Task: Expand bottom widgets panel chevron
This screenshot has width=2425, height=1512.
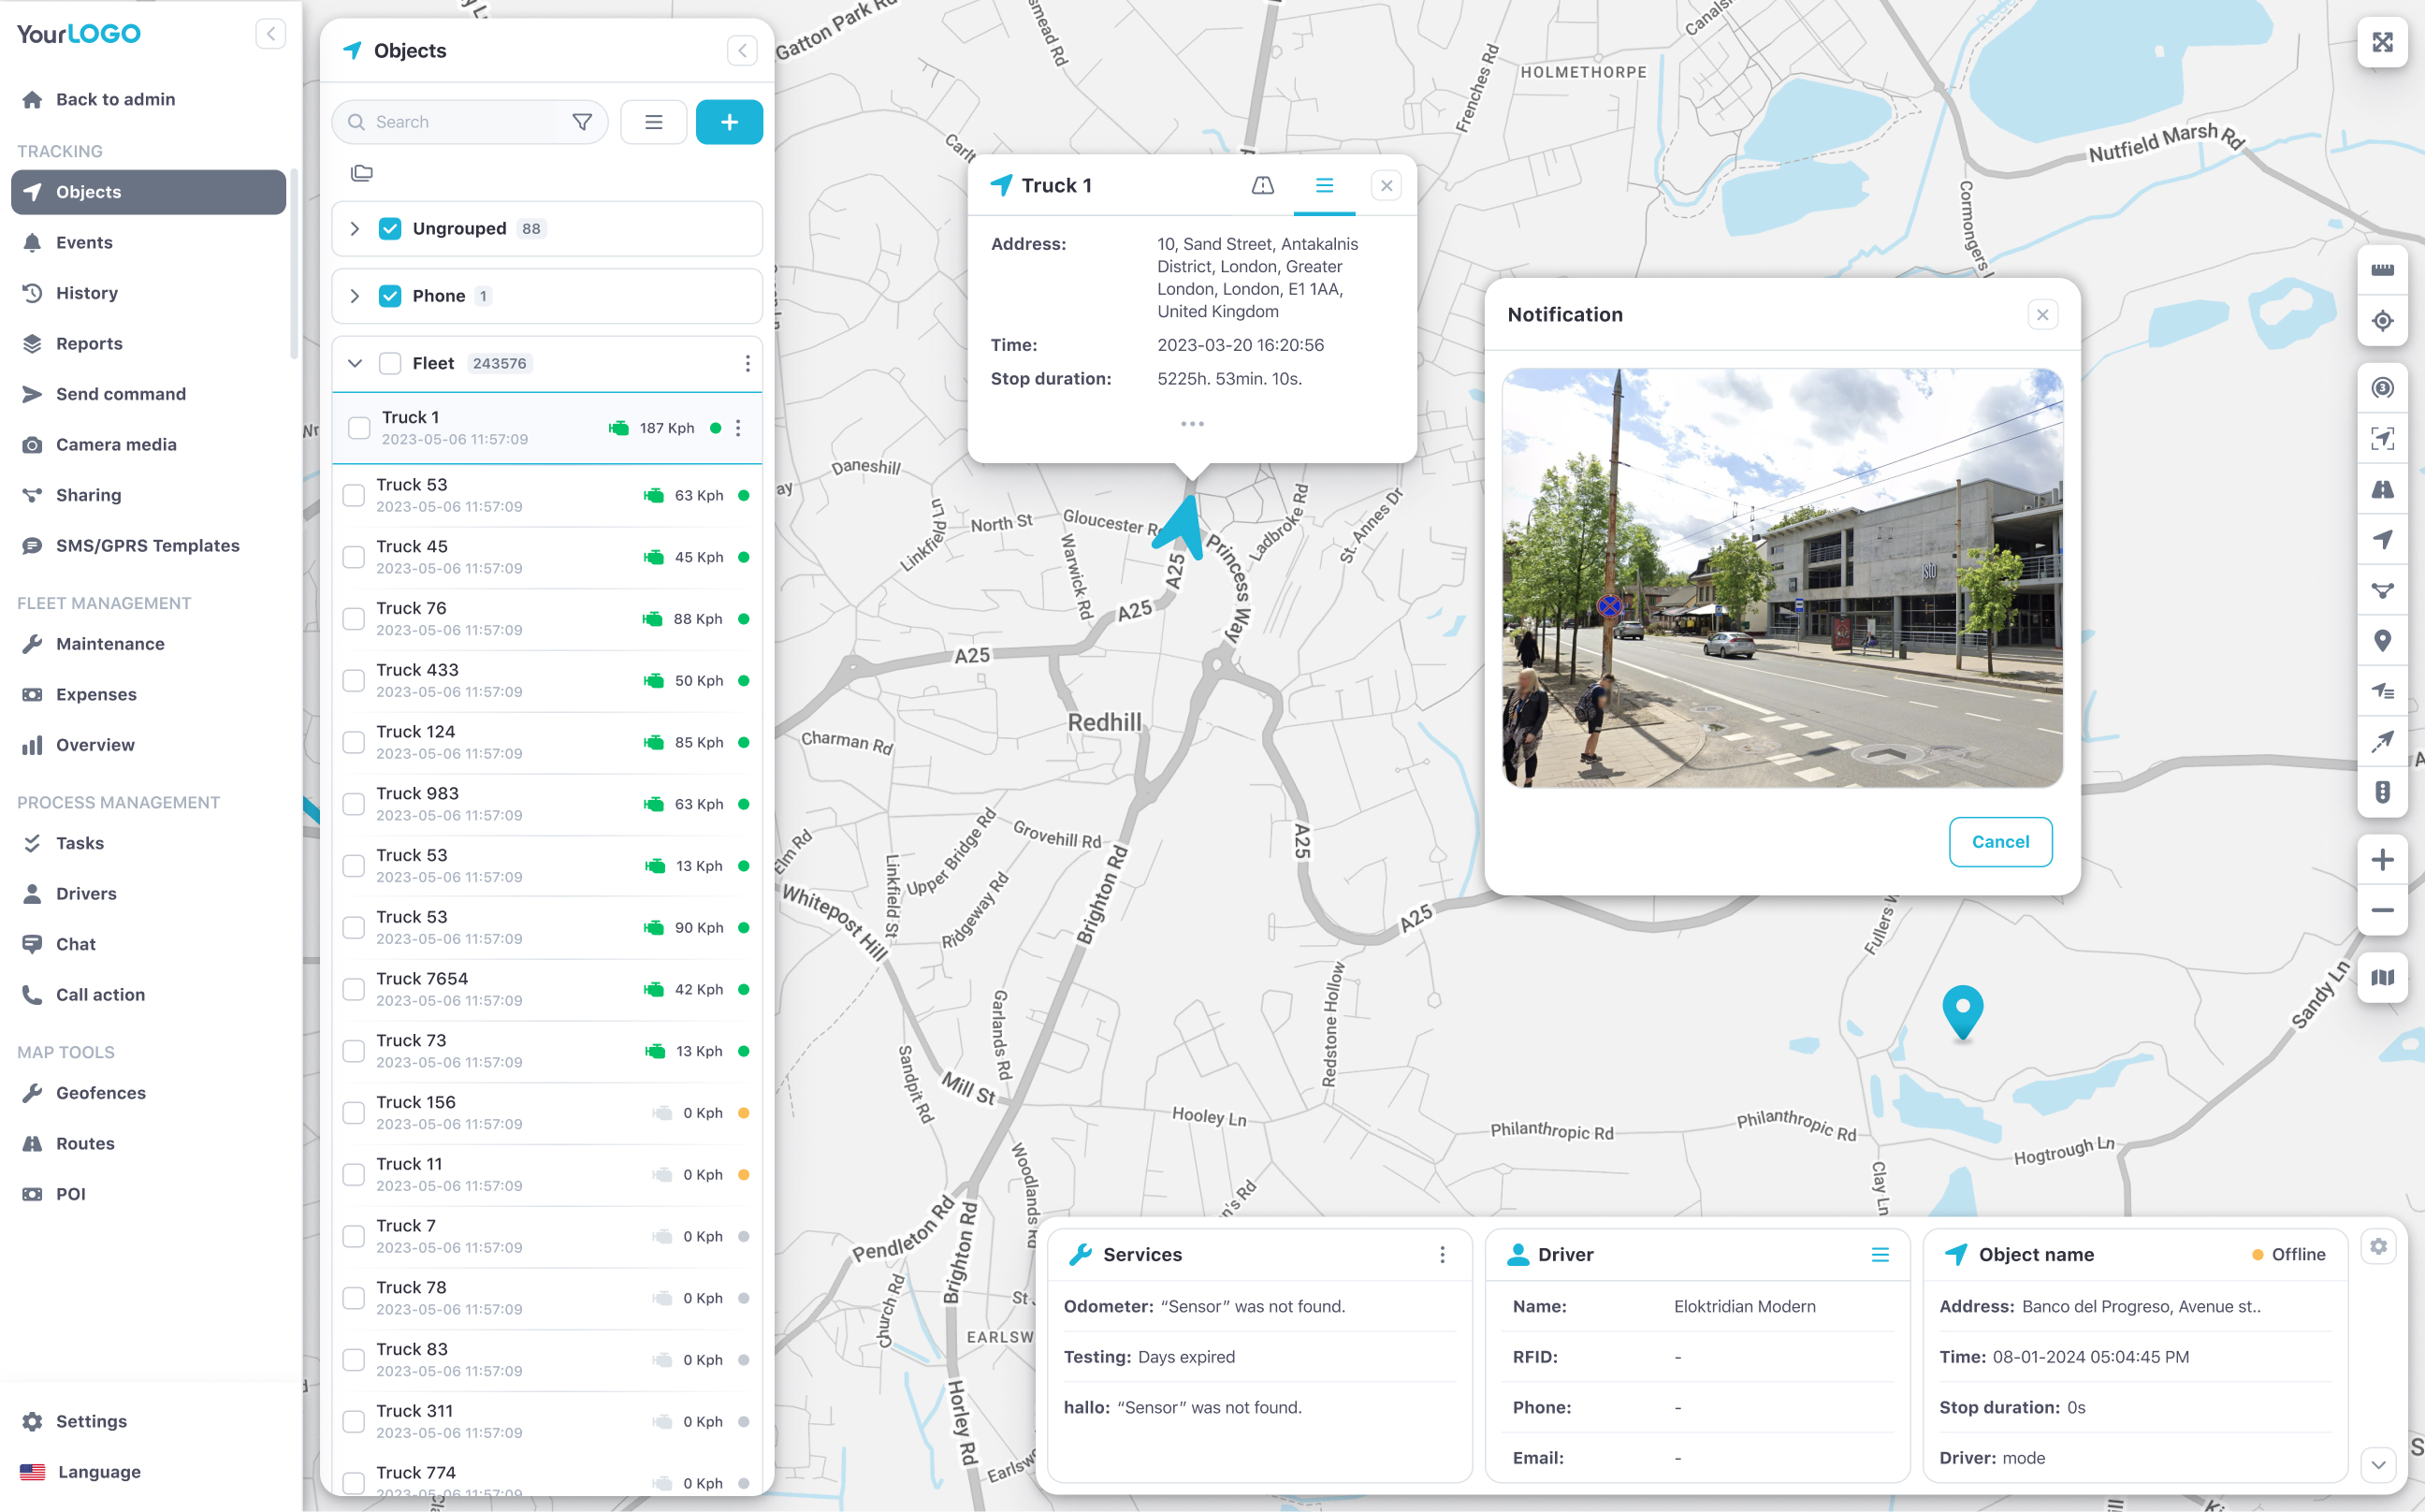Action: [2378, 1465]
